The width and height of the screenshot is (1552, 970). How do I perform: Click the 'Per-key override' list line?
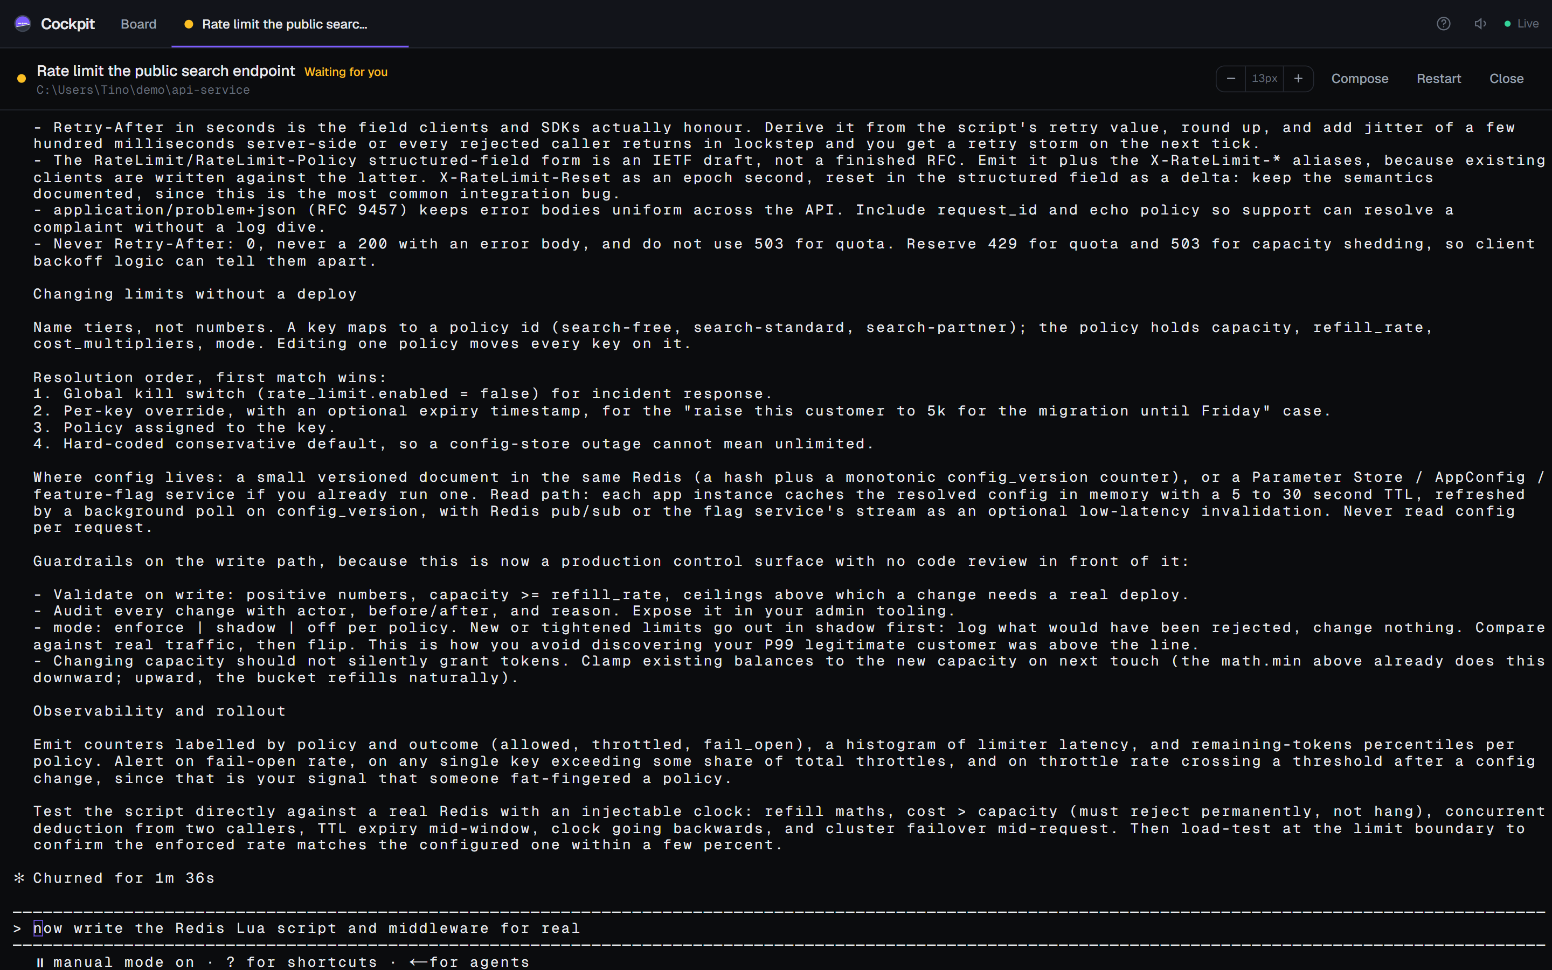point(682,411)
